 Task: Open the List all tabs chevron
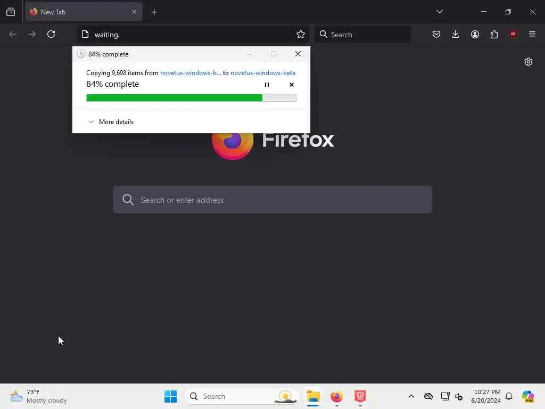(440, 12)
